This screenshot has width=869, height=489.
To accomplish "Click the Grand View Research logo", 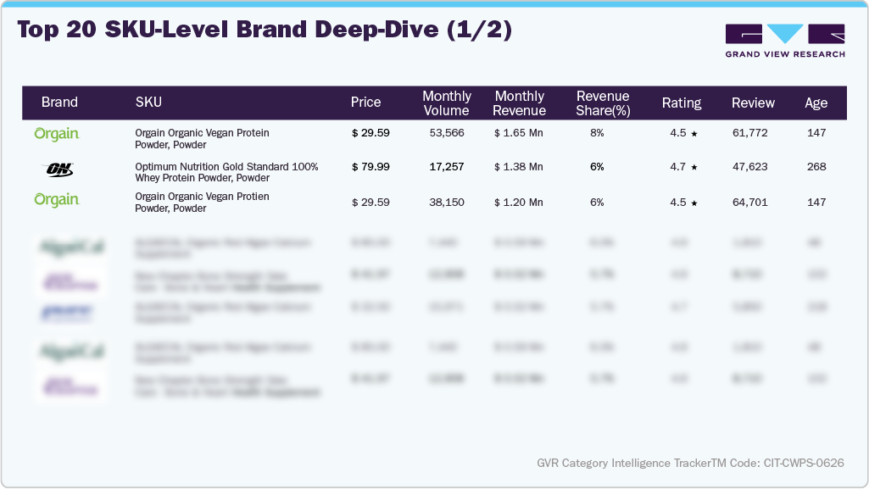I will click(x=785, y=41).
